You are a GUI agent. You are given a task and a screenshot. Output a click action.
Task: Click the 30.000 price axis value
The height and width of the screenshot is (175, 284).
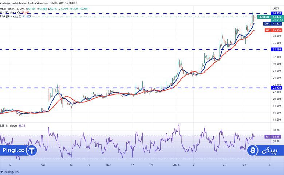[277, 64]
